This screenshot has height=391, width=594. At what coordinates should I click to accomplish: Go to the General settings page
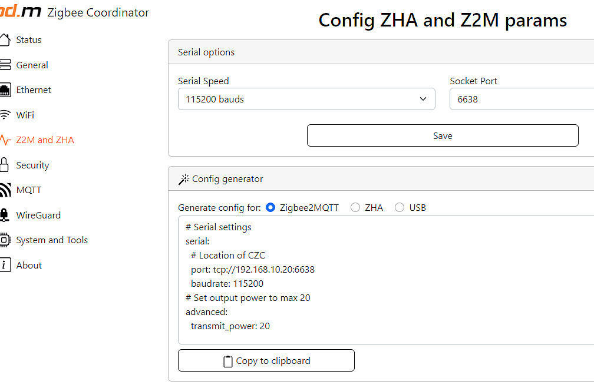32,65
